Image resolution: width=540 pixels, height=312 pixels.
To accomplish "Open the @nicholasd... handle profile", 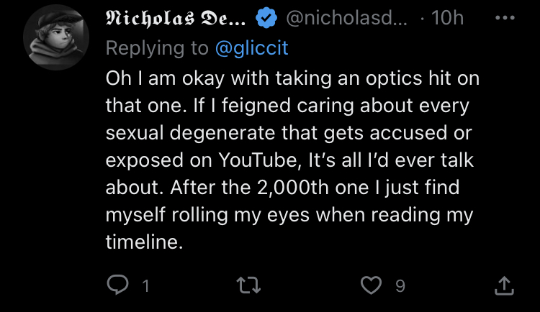I will (346, 18).
